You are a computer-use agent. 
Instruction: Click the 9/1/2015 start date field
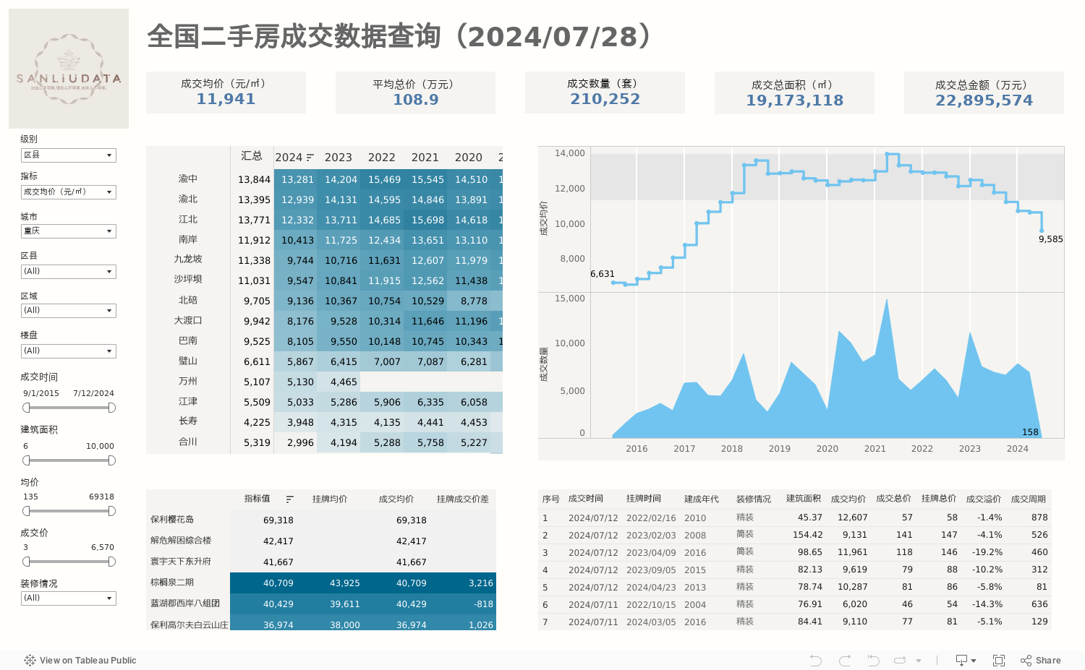tap(41, 393)
